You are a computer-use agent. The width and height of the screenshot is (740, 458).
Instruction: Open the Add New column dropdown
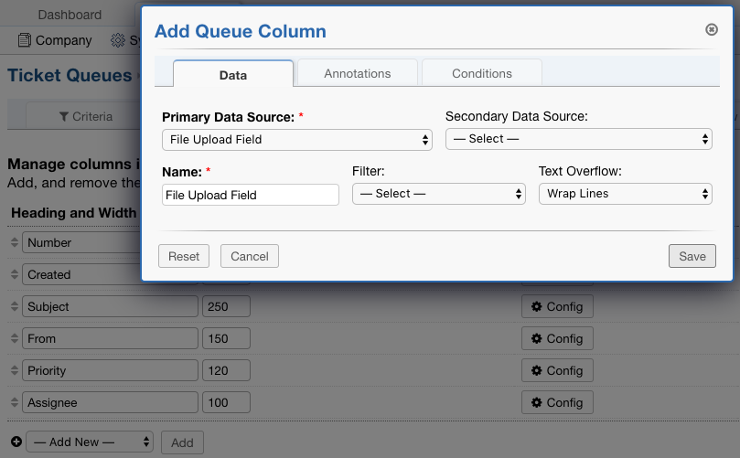tap(90, 442)
